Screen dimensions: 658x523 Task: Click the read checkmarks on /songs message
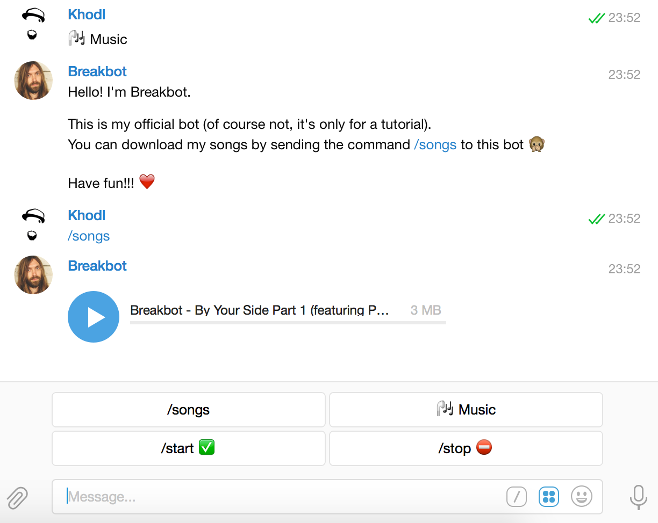pyautogui.click(x=597, y=219)
